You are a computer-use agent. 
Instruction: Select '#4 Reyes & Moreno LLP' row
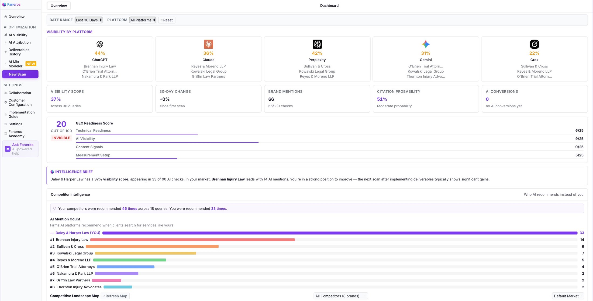pyautogui.click(x=317, y=260)
